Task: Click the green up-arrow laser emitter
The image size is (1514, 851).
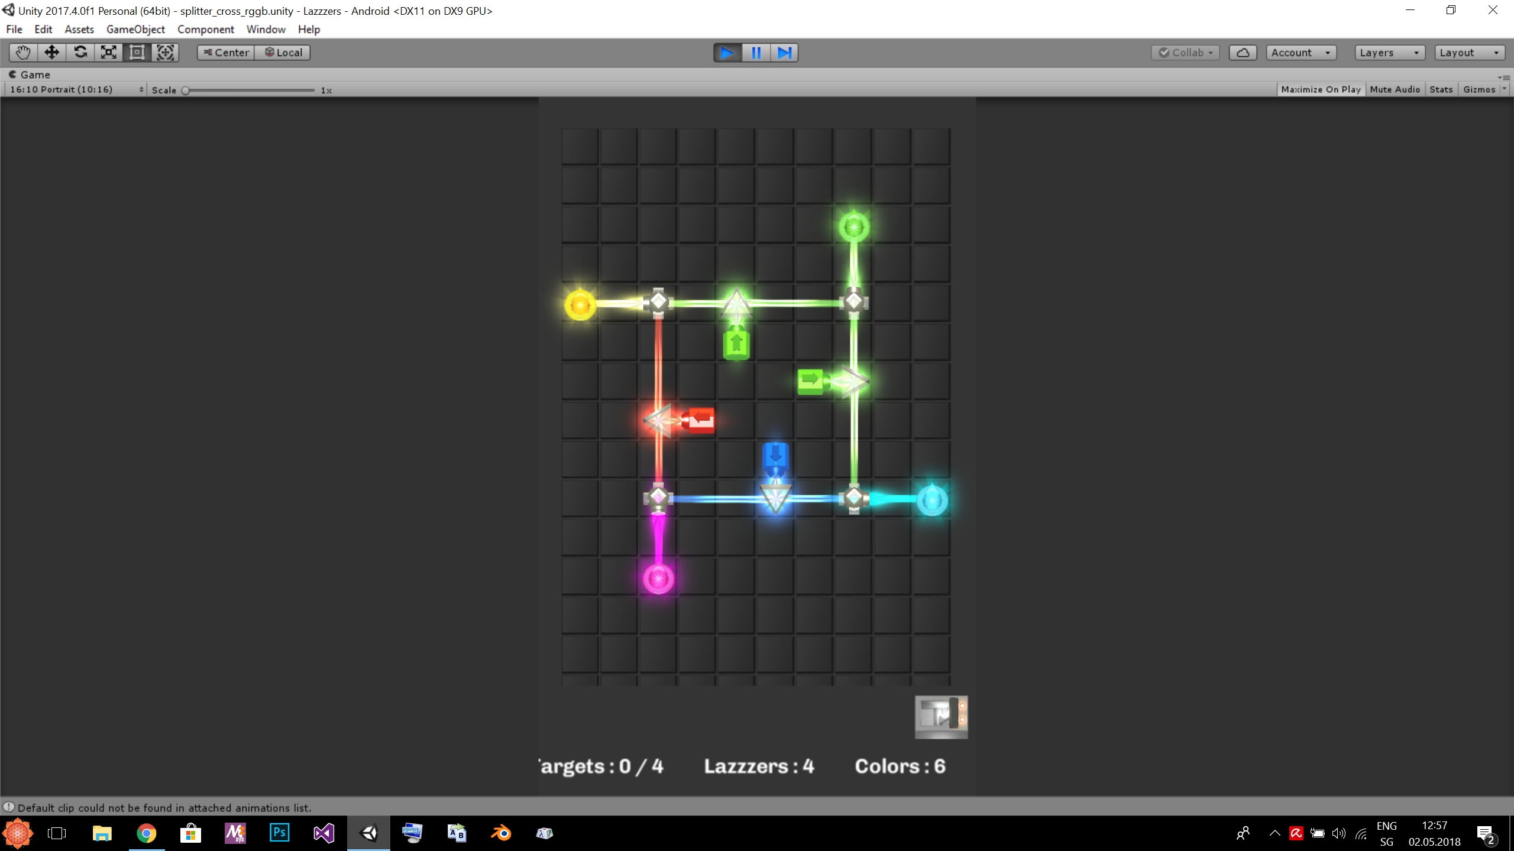Action: pos(736,343)
